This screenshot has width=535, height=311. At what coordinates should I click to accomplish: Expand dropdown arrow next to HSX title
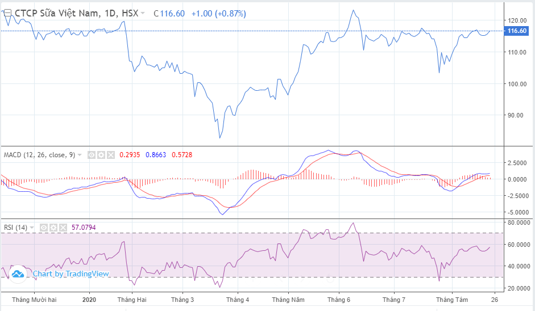(x=143, y=13)
